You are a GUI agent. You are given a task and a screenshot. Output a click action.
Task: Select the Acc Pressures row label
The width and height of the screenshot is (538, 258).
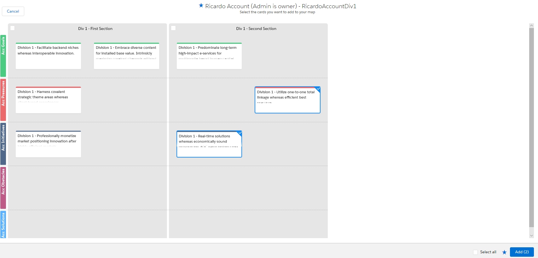point(3,100)
